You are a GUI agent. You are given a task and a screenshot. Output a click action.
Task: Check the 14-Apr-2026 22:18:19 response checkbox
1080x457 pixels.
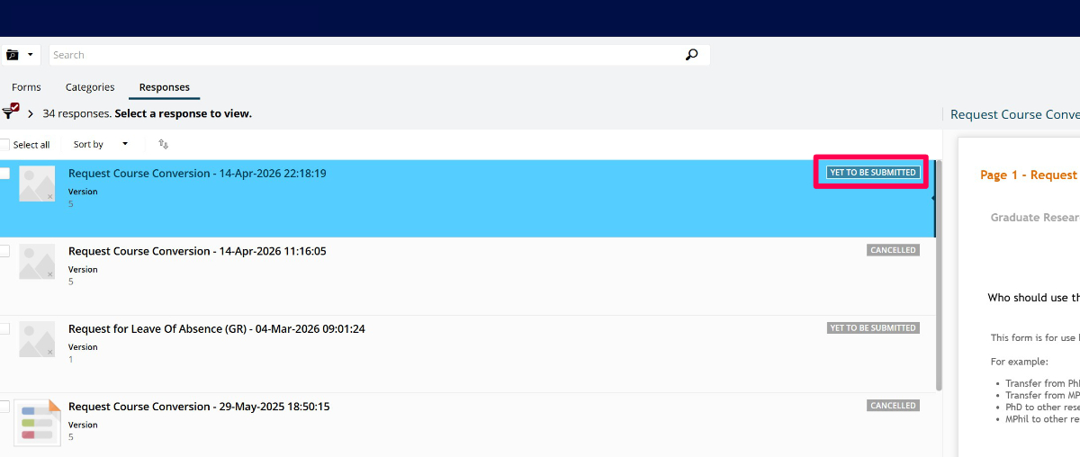coord(4,173)
